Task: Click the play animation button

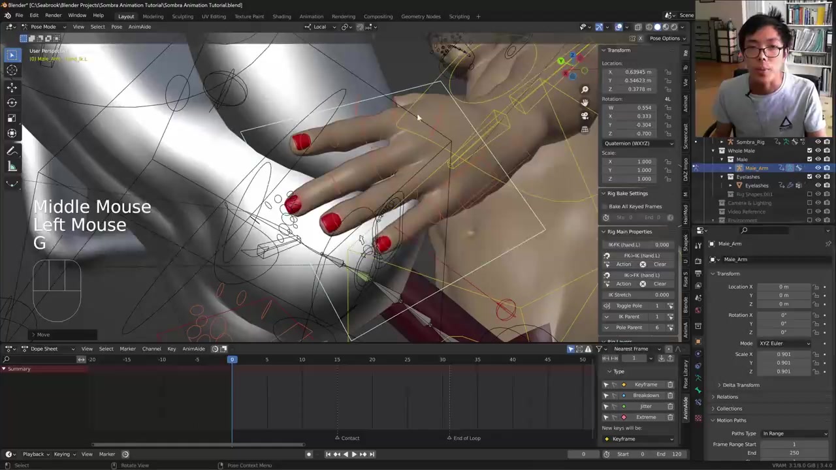Action: pyautogui.click(x=353, y=454)
